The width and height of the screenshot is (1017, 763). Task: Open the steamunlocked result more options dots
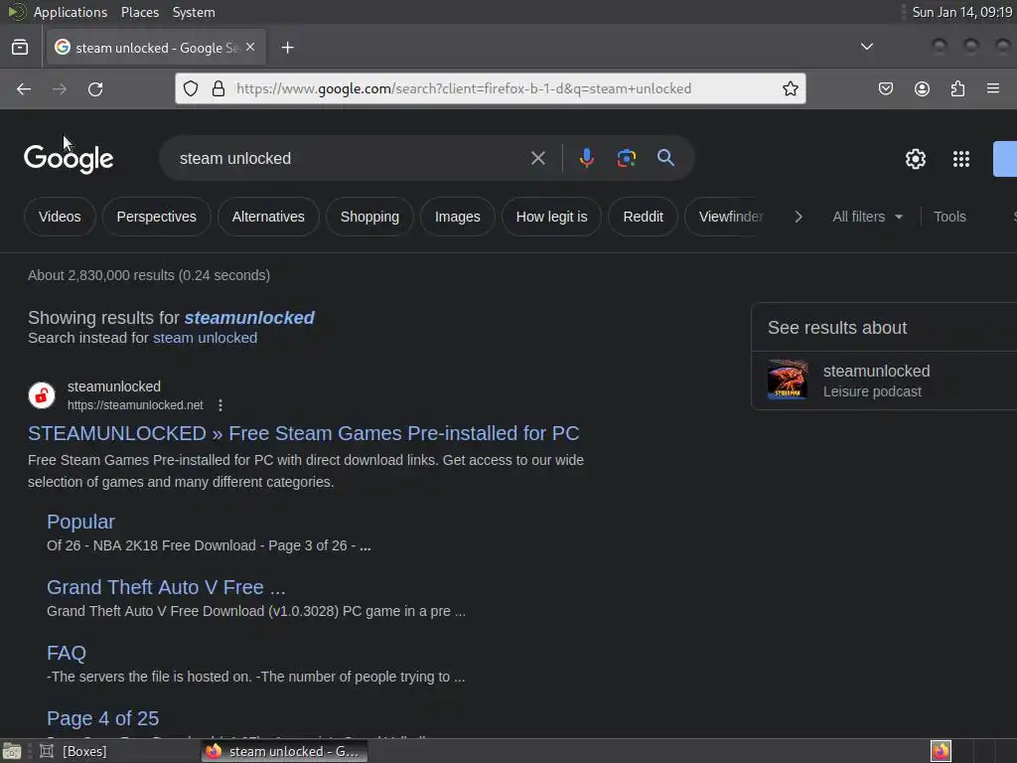pos(220,405)
